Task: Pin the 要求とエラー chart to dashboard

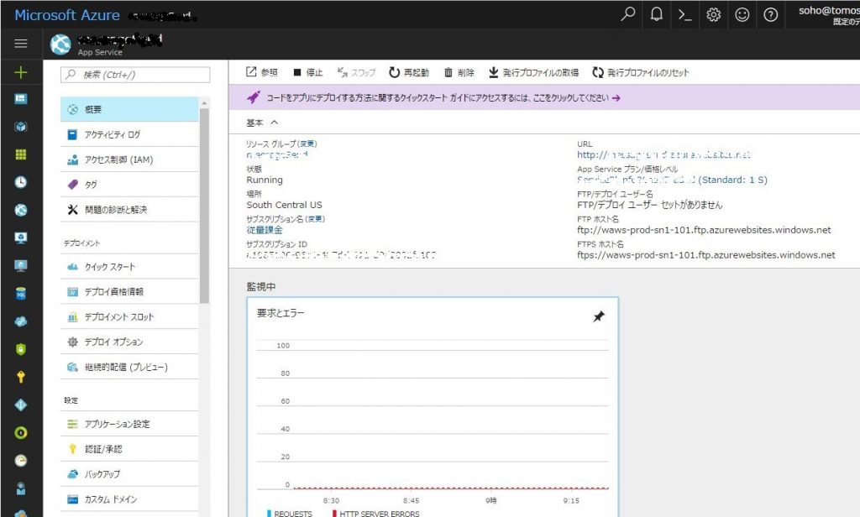Action: [599, 316]
